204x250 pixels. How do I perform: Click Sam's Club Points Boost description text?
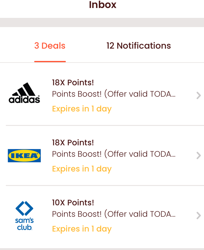pyautogui.click(x=114, y=214)
